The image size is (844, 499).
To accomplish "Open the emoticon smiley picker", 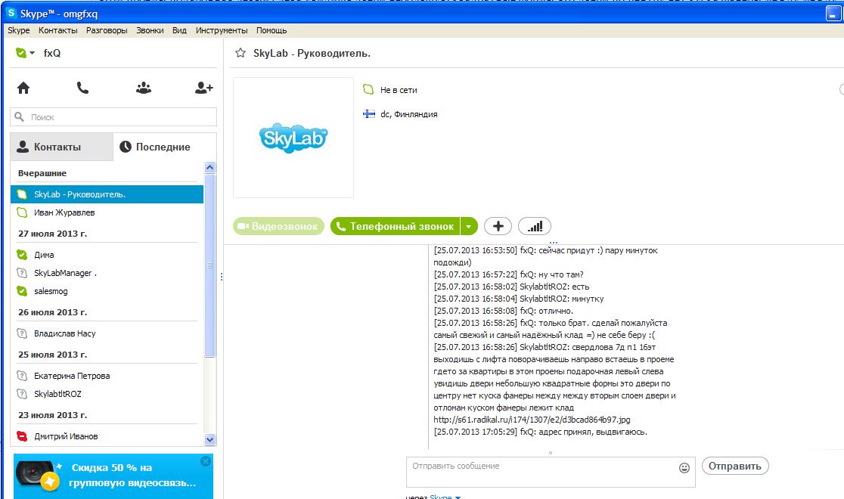I will click(x=684, y=468).
